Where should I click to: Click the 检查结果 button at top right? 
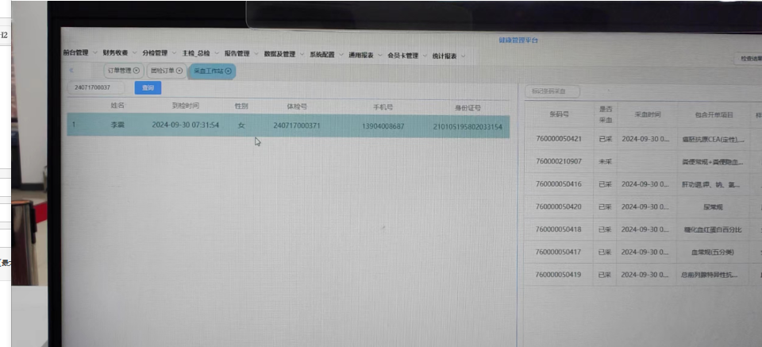(x=749, y=59)
